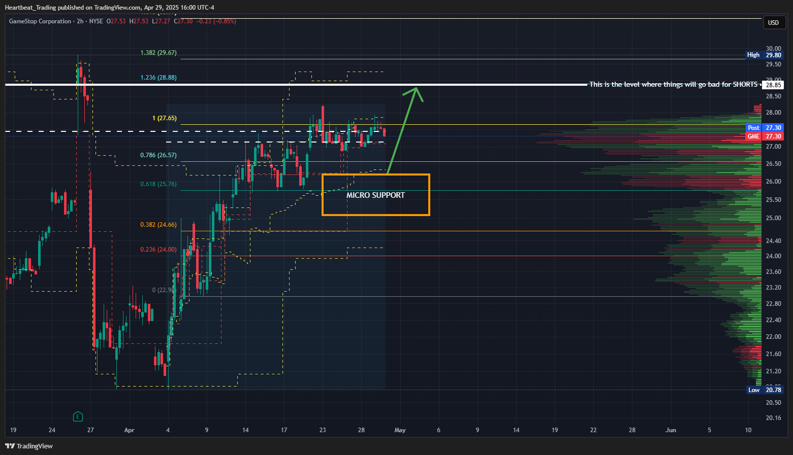Click the MICRO SUPPORT text annotation
Image resolution: width=793 pixels, height=455 pixels.
click(375, 195)
